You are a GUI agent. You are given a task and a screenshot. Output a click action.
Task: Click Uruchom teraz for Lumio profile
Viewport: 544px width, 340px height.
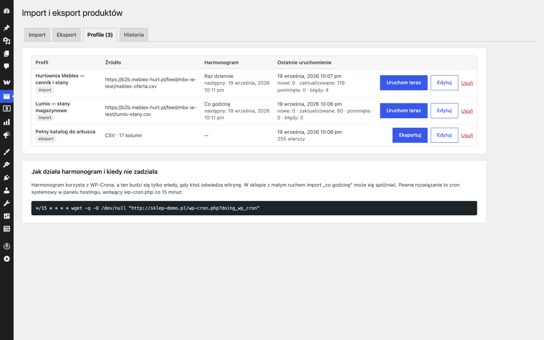point(403,111)
